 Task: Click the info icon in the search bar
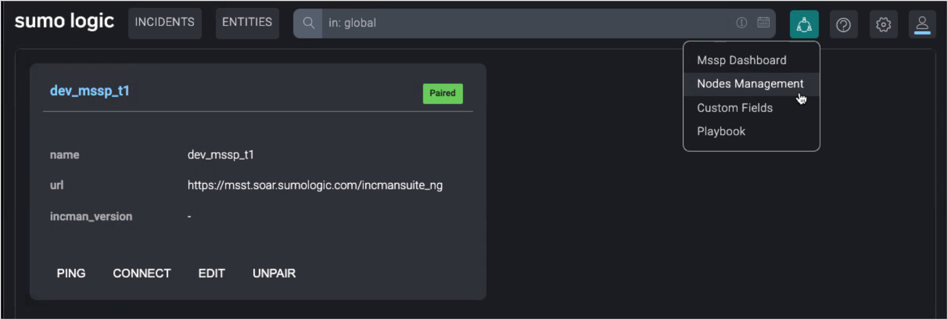(x=741, y=23)
